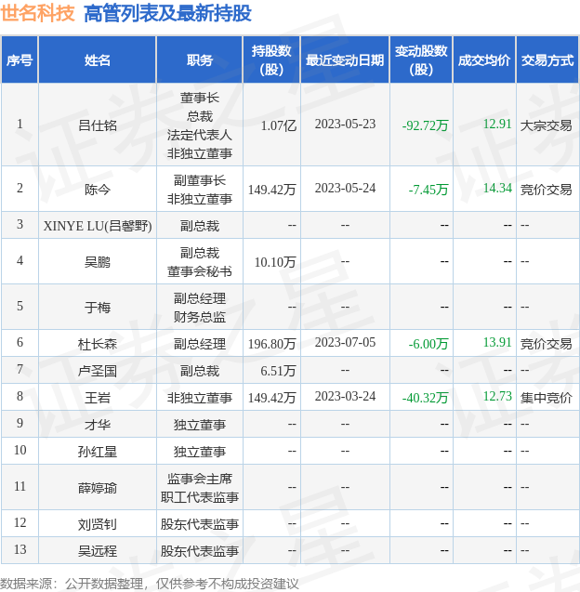Click the average price 14.34
This screenshot has height=592, width=580.
(x=497, y=188)
